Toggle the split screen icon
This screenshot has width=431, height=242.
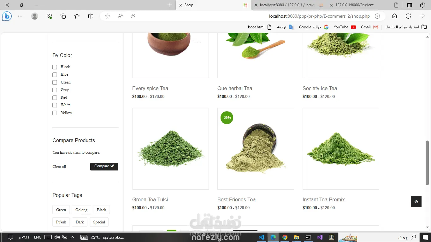point(91,16)
